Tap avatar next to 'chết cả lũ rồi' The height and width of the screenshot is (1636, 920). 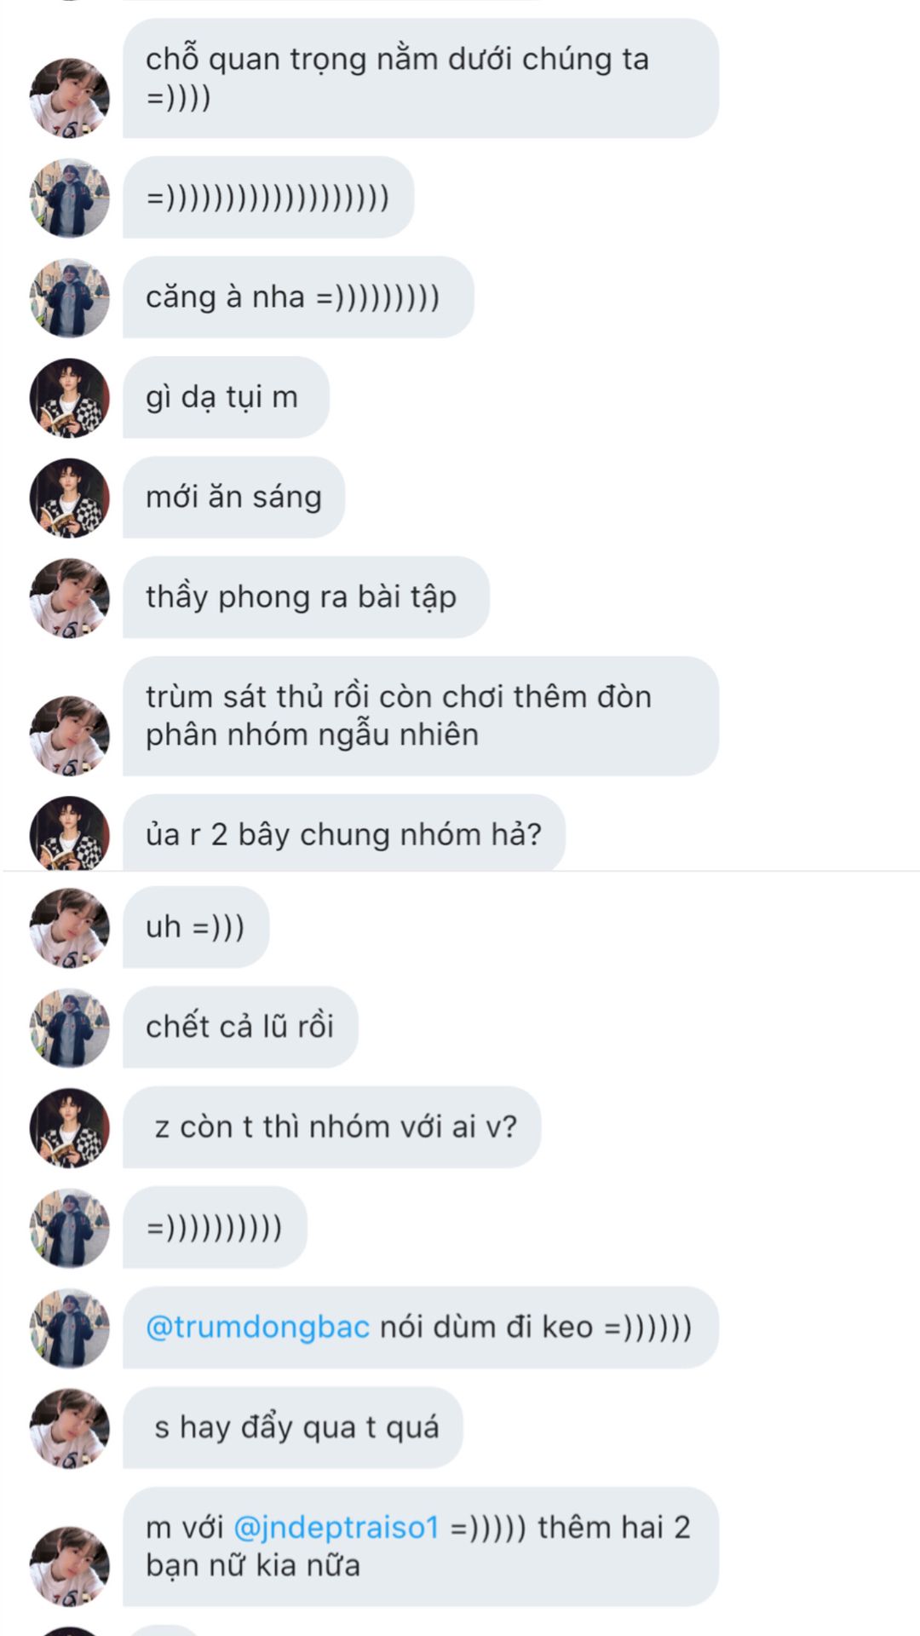pyautogui.click(x=70, y=1028)
